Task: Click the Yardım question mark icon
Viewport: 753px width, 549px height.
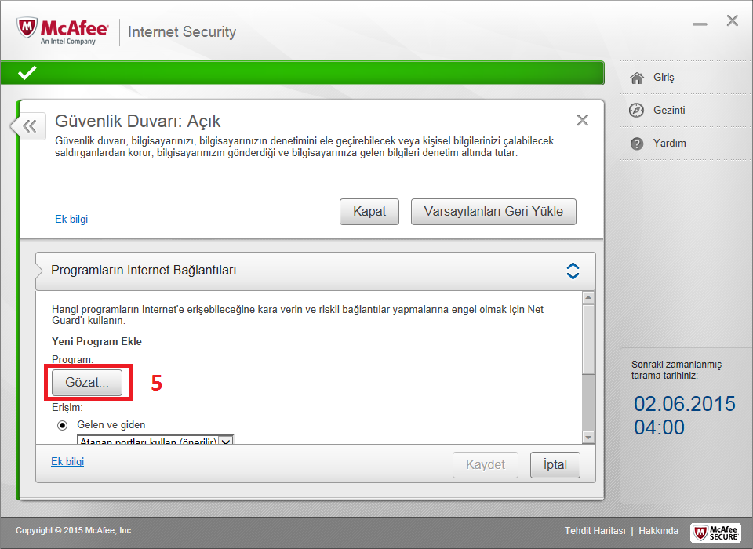Action: 637,144
